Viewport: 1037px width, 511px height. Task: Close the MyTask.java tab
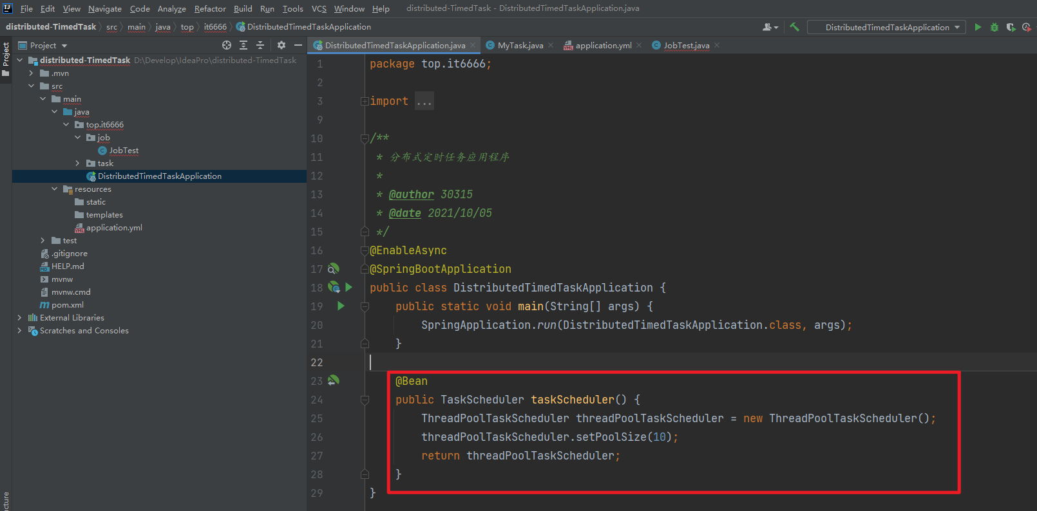click(551, 45)
